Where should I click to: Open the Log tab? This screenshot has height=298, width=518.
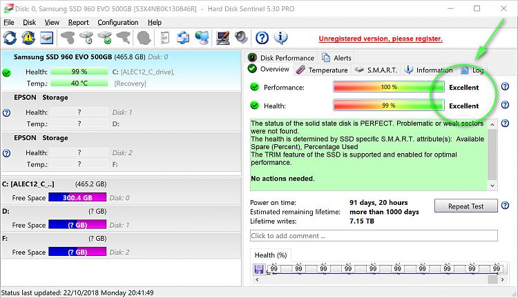click(x=472, y=70)
